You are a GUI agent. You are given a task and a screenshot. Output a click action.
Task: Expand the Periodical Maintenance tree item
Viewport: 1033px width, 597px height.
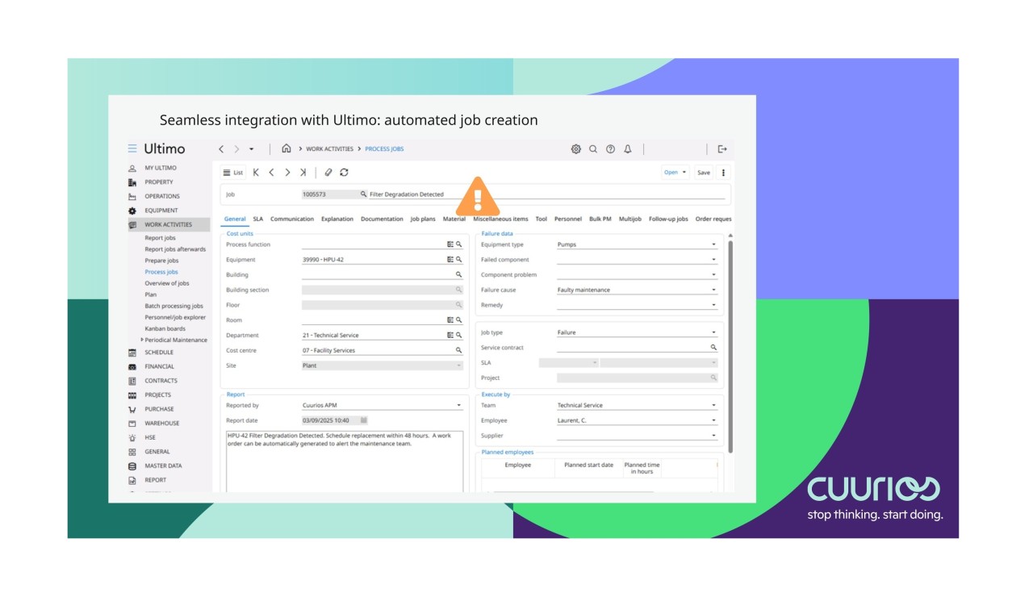(x=143, y=340)
